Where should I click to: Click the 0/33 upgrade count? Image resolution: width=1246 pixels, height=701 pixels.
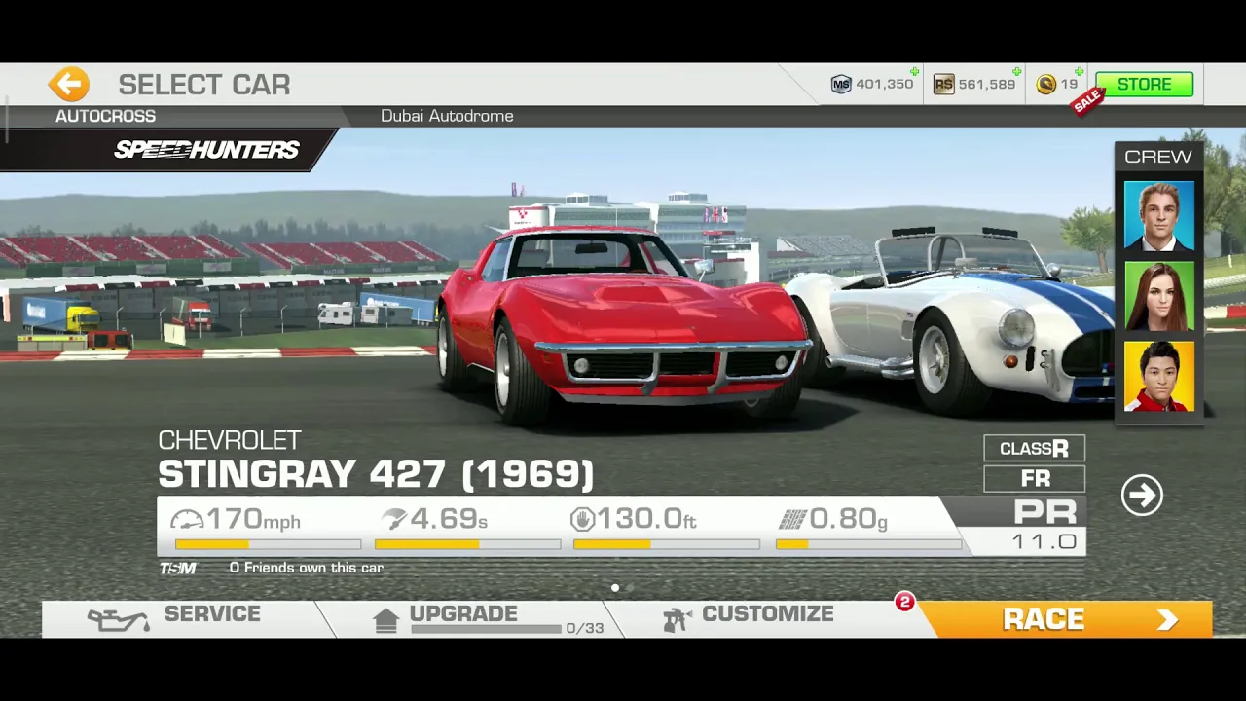[x=585, y=629]
